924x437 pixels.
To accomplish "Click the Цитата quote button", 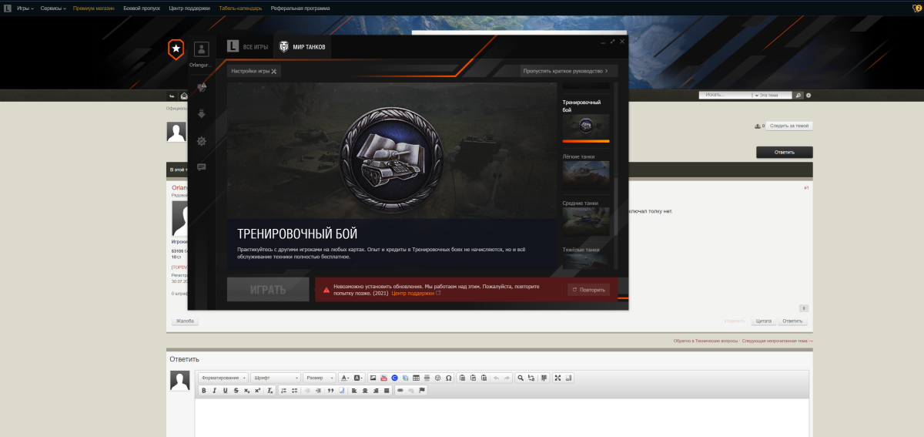I will pyautogui.click(x=764, y=321).
